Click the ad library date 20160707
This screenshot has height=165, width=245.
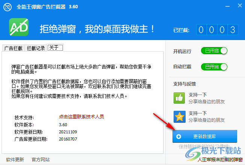(68, 139)
